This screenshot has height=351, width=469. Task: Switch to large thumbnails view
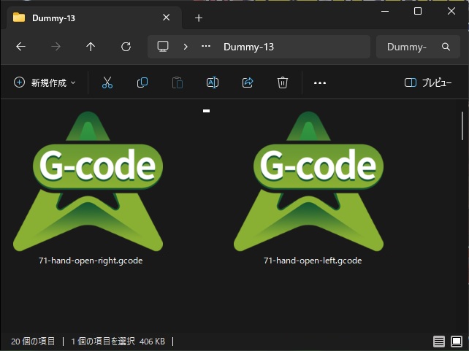click(457, 341)
